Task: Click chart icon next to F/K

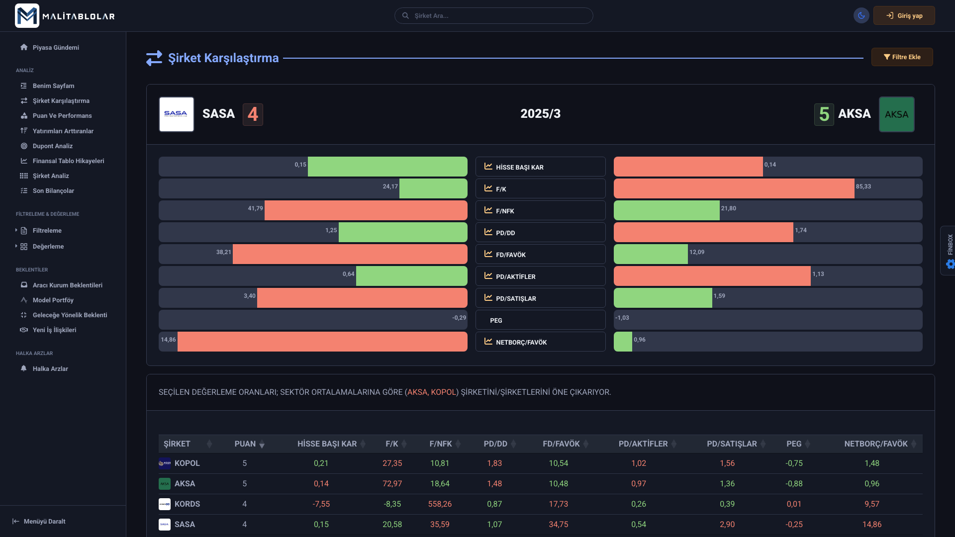Action: pyautogui.click(x=488, y=188)
